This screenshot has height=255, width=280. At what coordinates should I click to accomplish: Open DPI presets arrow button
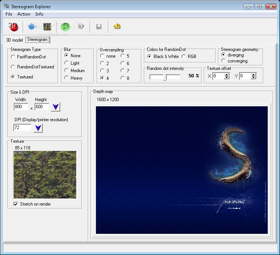(x=38, y=128)
